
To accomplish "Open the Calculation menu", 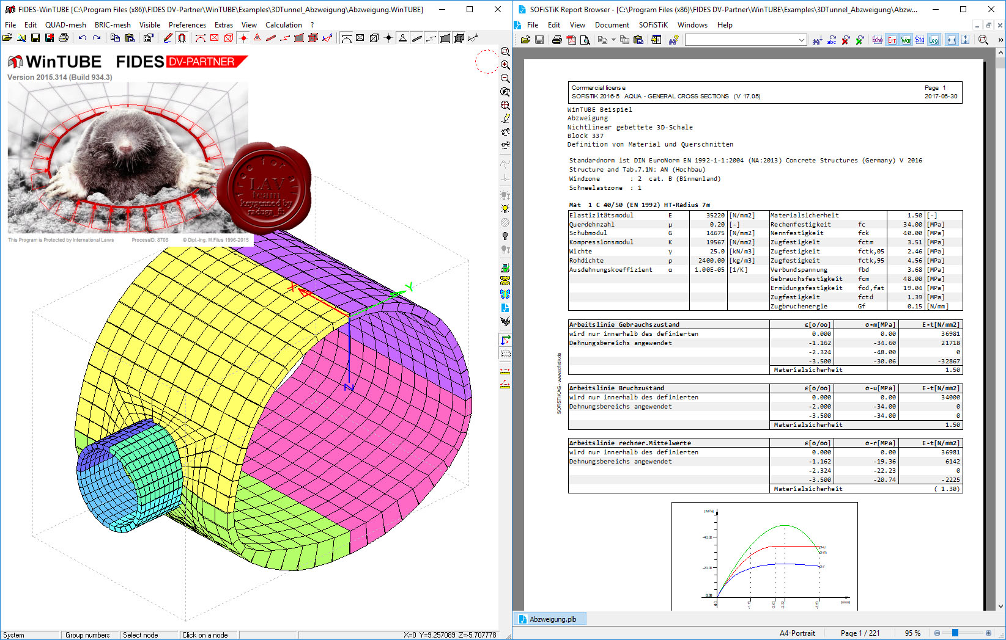I will 284,25.
